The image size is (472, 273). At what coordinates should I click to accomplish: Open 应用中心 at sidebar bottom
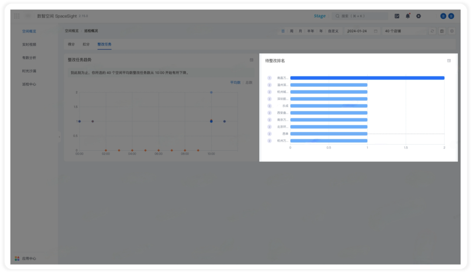pyautogui.click(x=29, y=259)
